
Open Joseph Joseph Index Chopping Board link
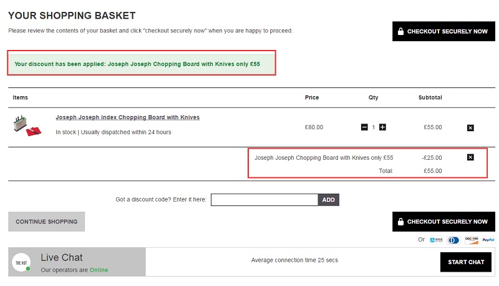coord(128,117)
